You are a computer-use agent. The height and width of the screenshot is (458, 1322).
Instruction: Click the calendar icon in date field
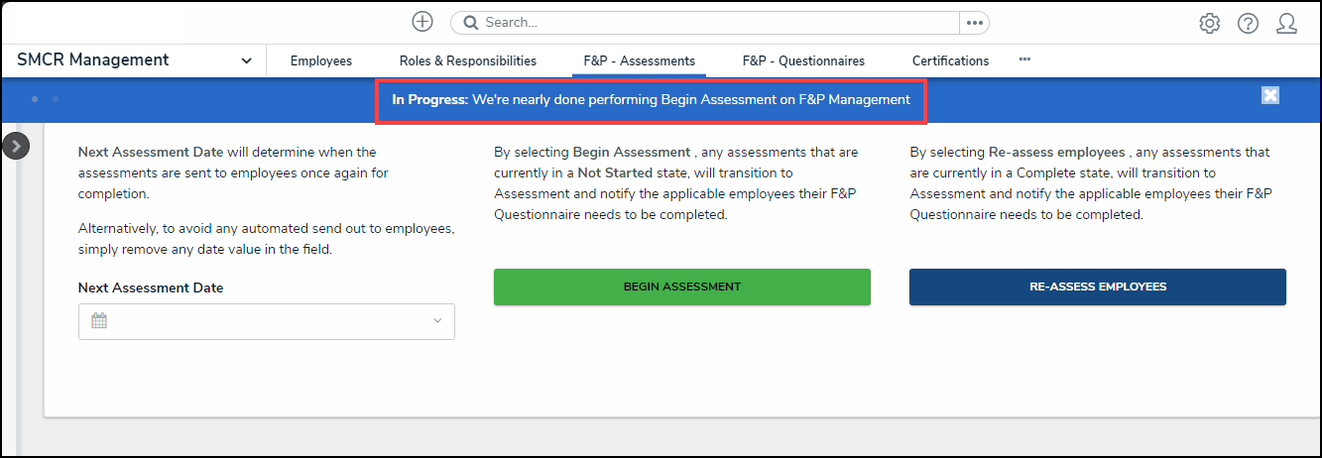pyautogui.click(x=98, y=321)
